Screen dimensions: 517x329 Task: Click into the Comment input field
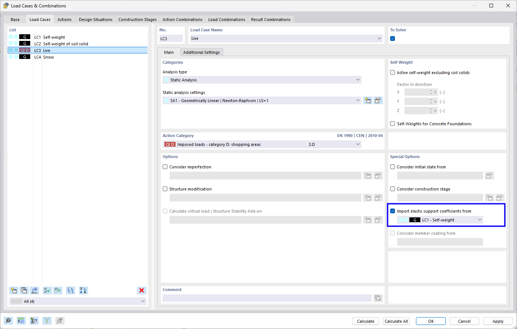click(x=267, y=298)
